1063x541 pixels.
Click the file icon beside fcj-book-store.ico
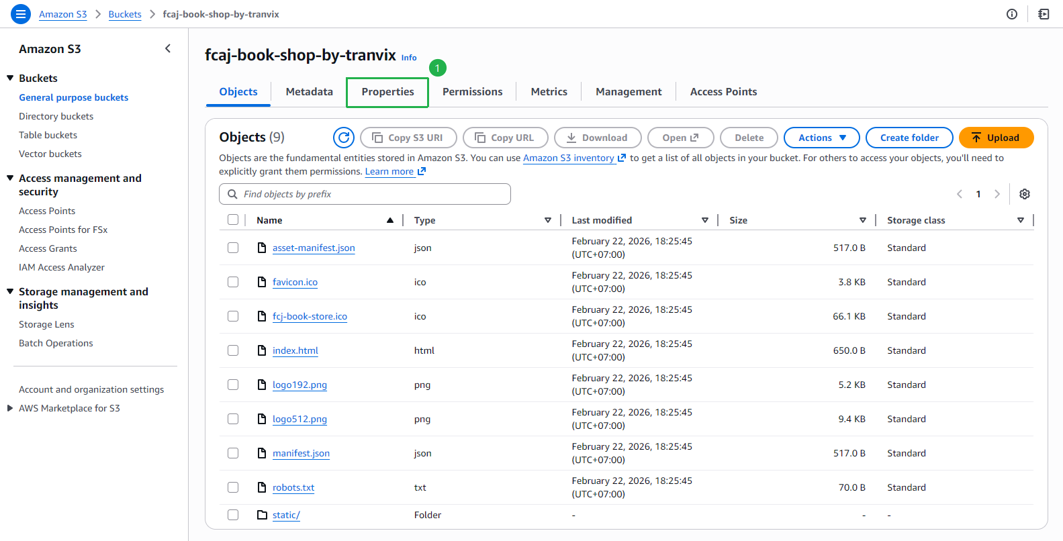(262, 316)
